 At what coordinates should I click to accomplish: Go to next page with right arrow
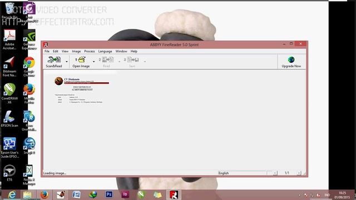pos(299,173)
